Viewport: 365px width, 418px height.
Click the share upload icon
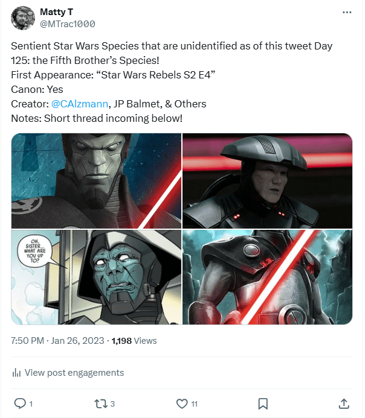[x=344, y=403]
